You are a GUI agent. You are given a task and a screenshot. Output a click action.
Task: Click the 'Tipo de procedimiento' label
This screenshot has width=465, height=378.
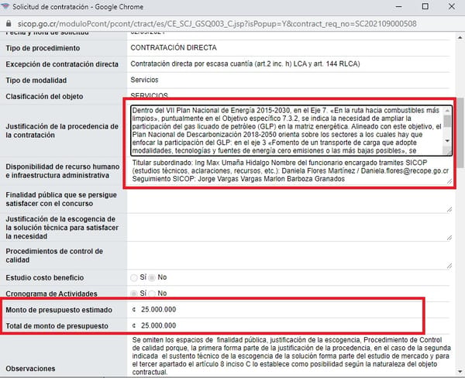[x=43, y=48]
